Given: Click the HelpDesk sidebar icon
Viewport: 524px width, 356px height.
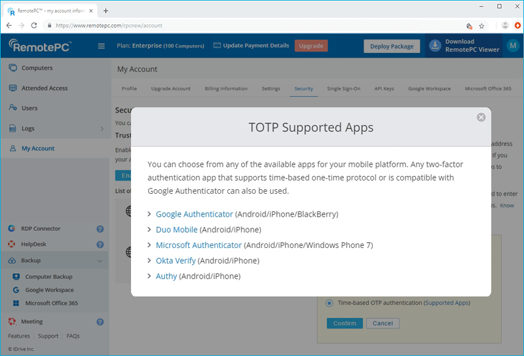Looking at the screenshot, I should tap(12, 244).
